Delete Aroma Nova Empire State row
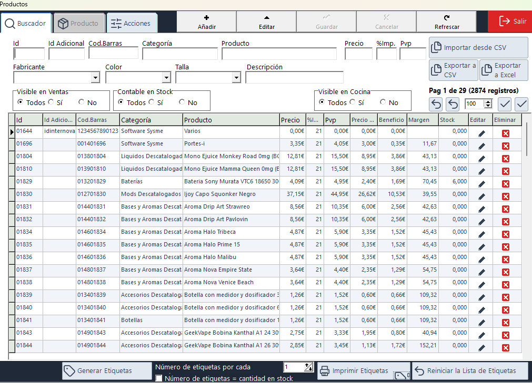Image resolution: width=532 pixels, height=383 pixels. [x=506, y=272]
